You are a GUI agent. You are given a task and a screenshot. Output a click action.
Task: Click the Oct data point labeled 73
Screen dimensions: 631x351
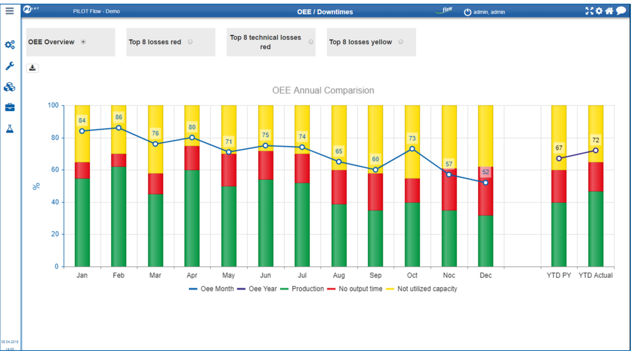coord(412,149)
